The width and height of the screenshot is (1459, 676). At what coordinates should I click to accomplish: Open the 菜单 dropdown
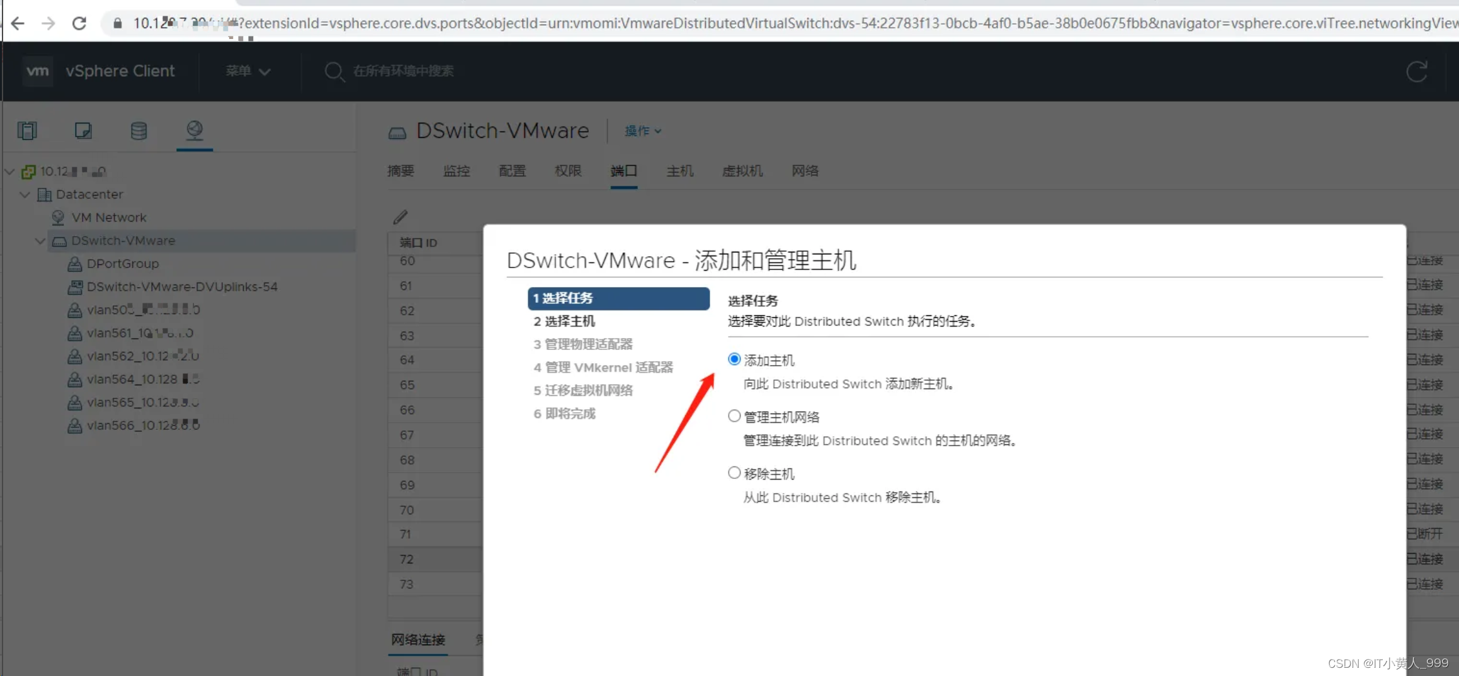click(x=248, y=71)
